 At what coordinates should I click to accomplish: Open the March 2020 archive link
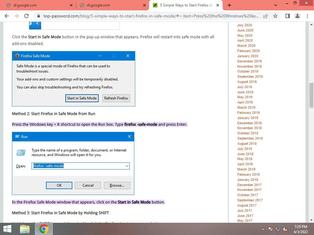(x=246, y=46)
